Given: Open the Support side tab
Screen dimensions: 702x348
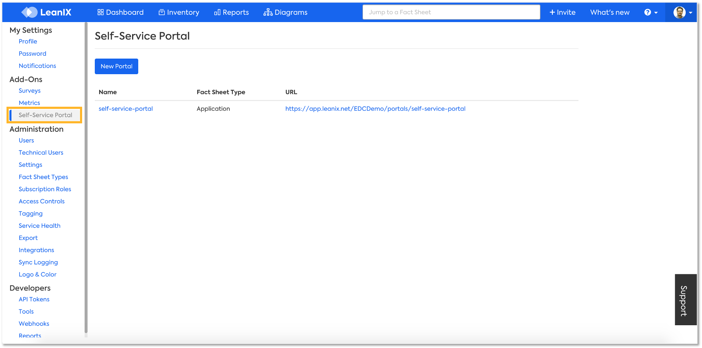Looking at the screenshot, I should pos(685,300).
